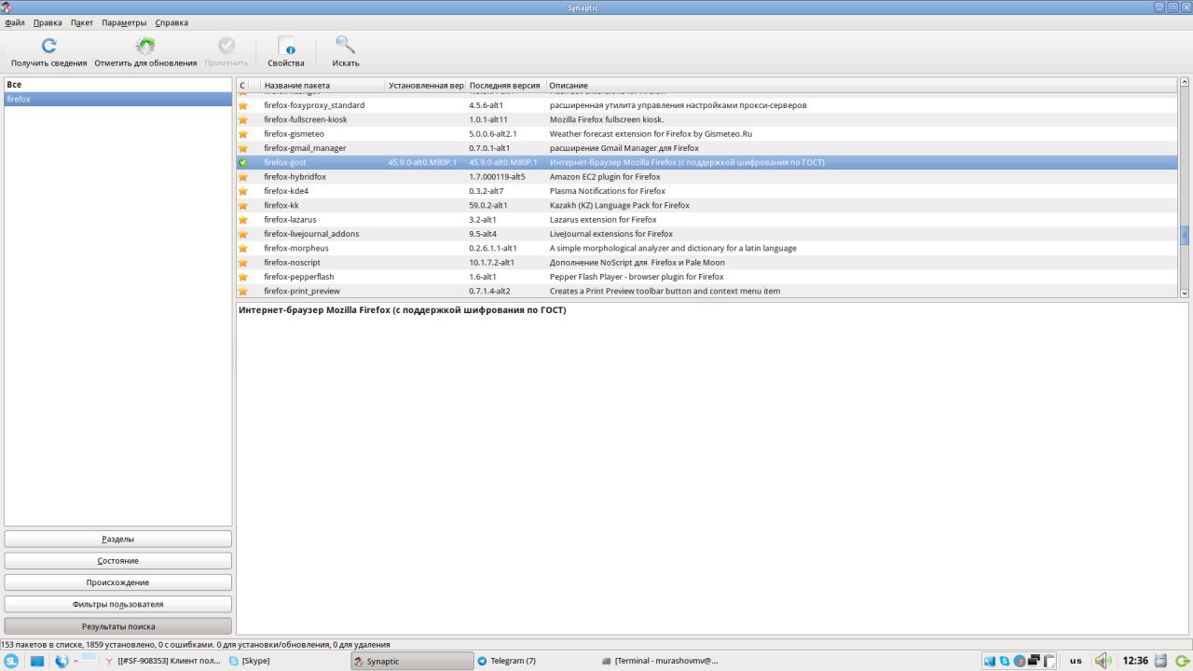1193x671 pixels.
Task: Switch to Skype taskbar window
Action: [287, 661]
